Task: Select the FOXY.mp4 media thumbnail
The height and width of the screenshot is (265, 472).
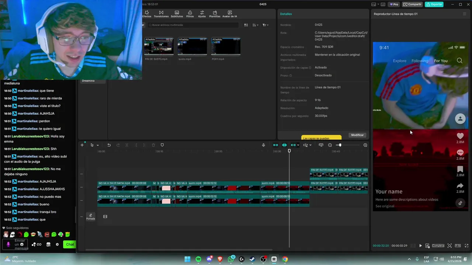Action: click(226, 46)
